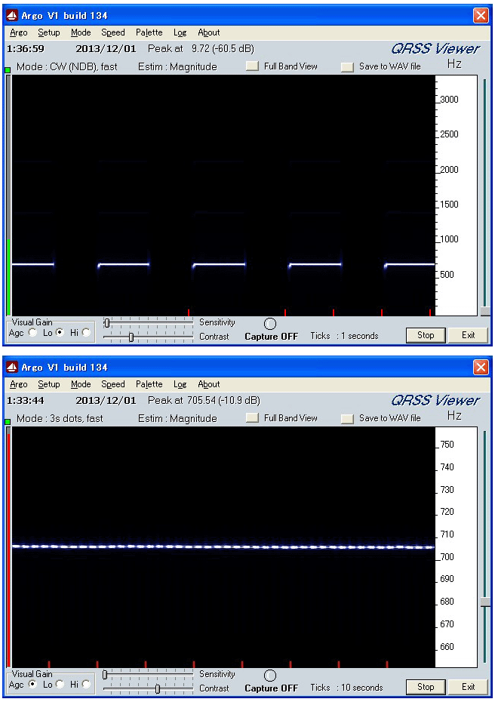The height and width of the screenshot is (702, 495).
Task: Open Mode menu in top window
Action: pos(81,32)
